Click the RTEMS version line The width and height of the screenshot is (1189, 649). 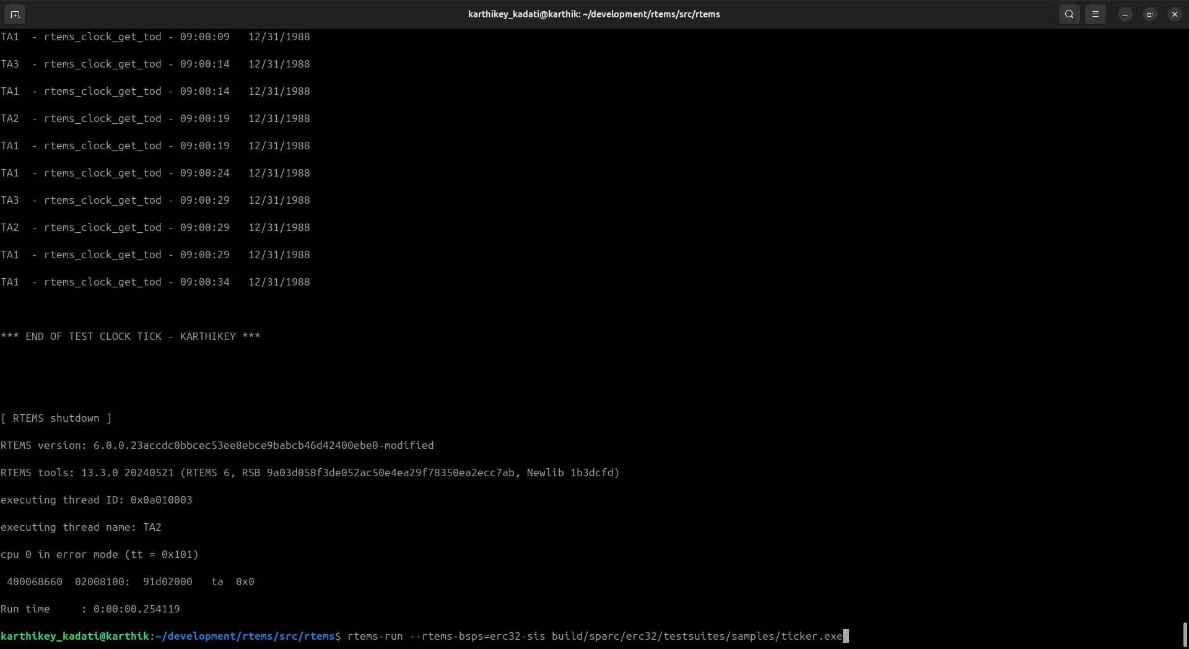[x=217, y=445]
